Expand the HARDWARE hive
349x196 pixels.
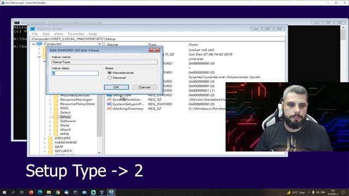pos(45,143)
